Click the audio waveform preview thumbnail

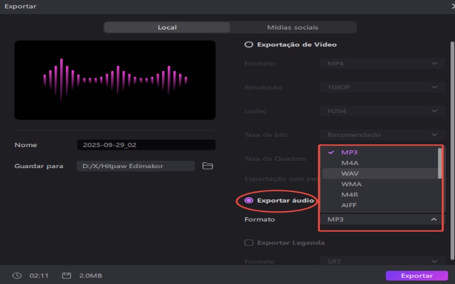coord(115,80)
